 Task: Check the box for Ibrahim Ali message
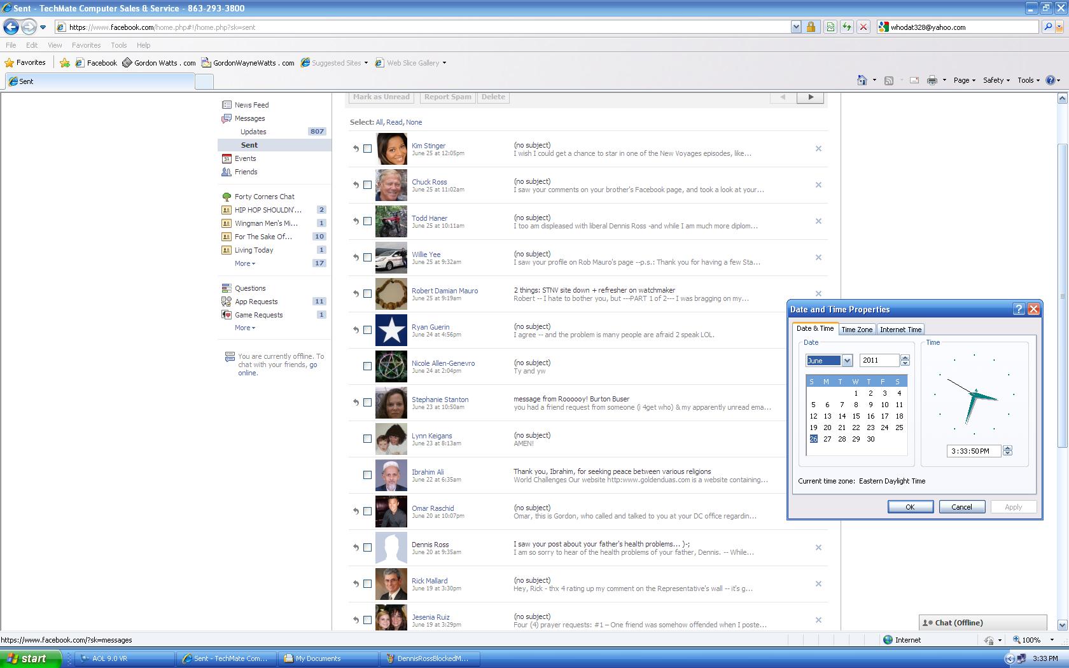[367, 475]
